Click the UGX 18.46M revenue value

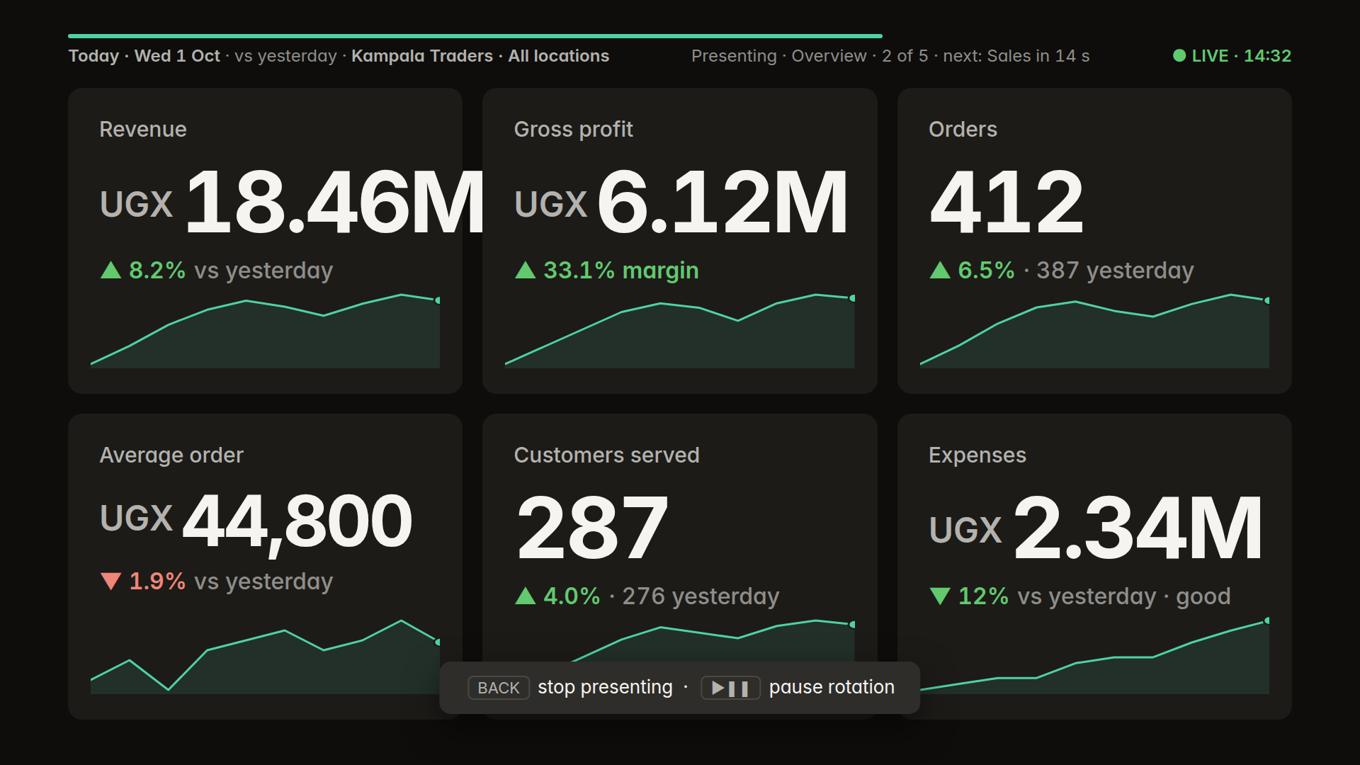pyautogui.click(x=293, y=203)
